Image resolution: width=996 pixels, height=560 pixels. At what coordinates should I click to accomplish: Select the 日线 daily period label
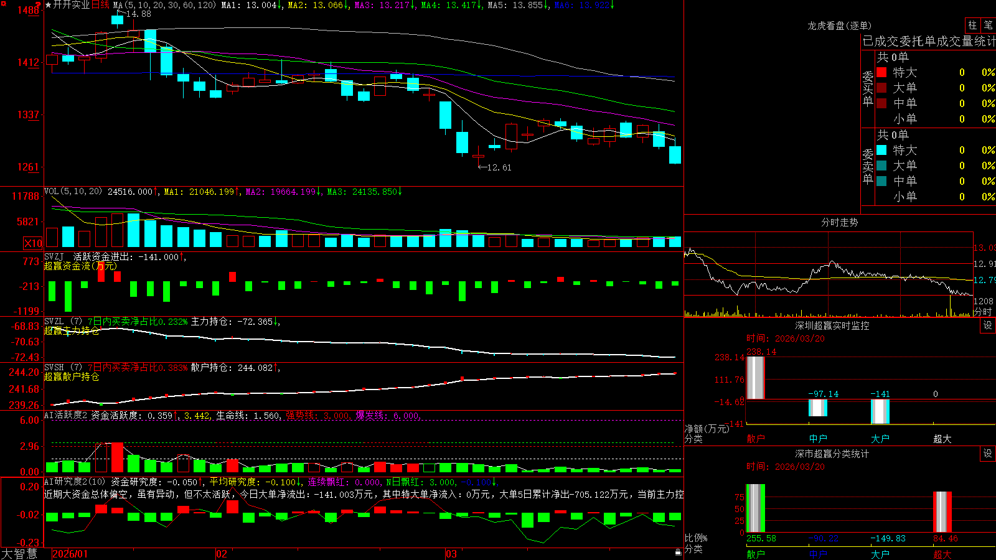click(100, 5)
